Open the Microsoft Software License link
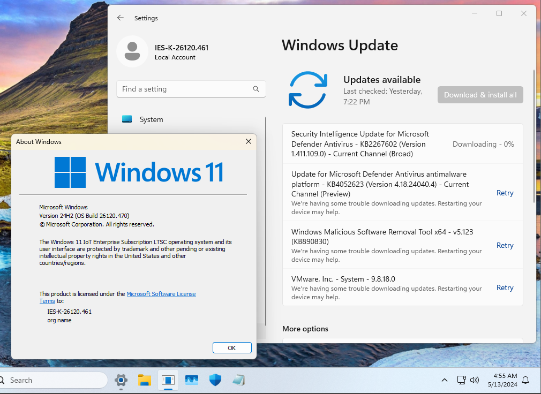Image resolution: width=541 pixels, height=394 pixels. (x=161, y=294)
